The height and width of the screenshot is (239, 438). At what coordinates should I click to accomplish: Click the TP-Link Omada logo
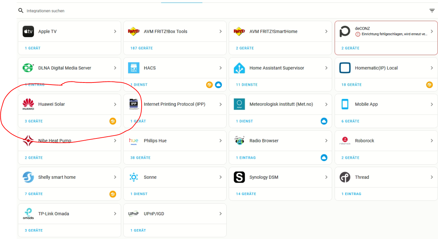28,214
